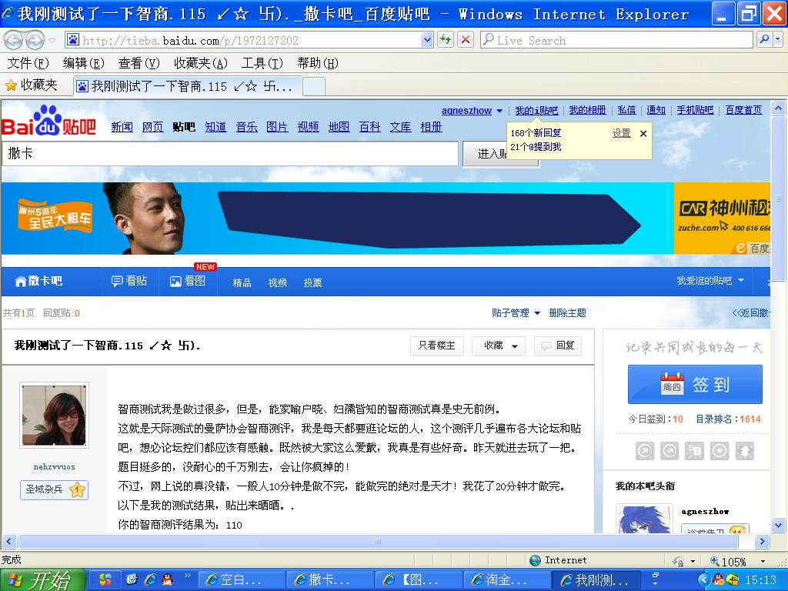Open the 编辑(E) menu
The width and height of the screenshot is (788, 591).
tap(83, 63)
